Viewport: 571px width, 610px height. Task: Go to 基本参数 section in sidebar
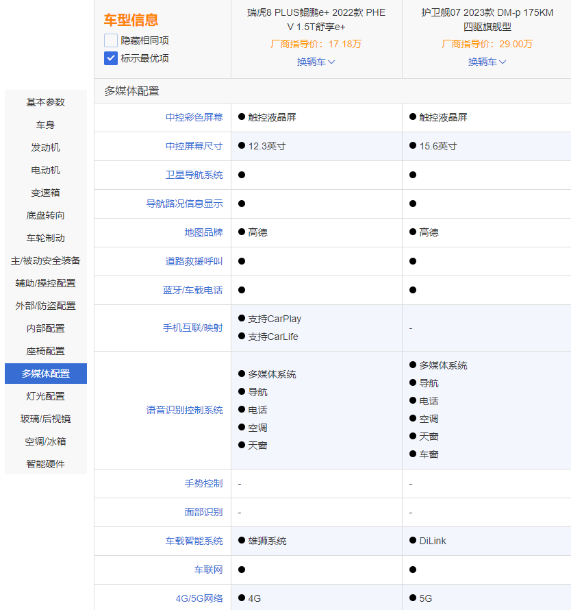tap(46, 102)
